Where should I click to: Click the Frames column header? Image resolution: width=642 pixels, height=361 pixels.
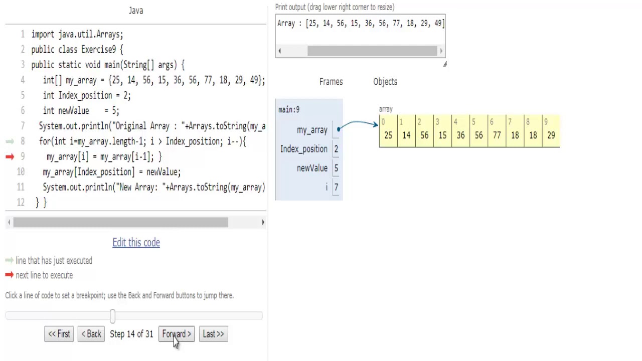[x=331, y=82]
